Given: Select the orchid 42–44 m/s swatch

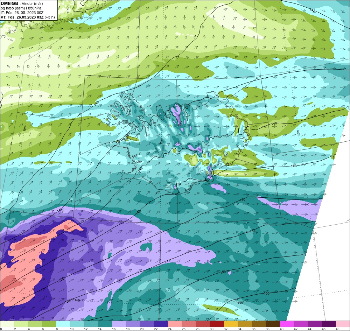Looking at the screenshot, I should 301,324.
